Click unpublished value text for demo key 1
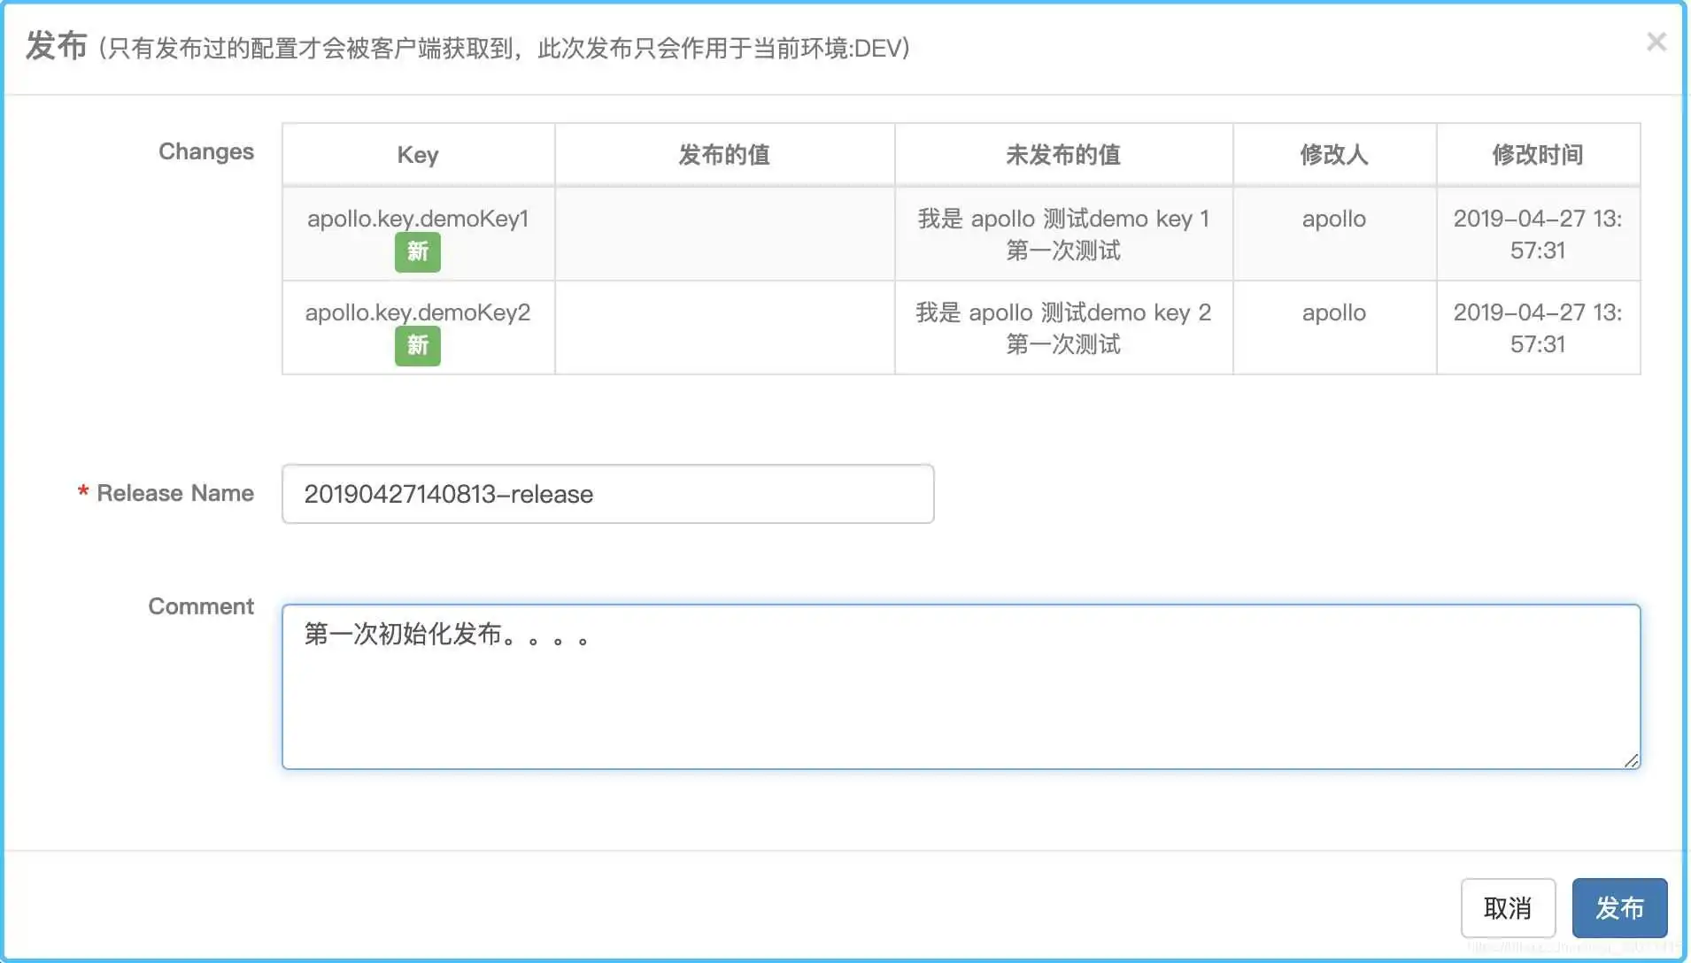 [1062, 234]
